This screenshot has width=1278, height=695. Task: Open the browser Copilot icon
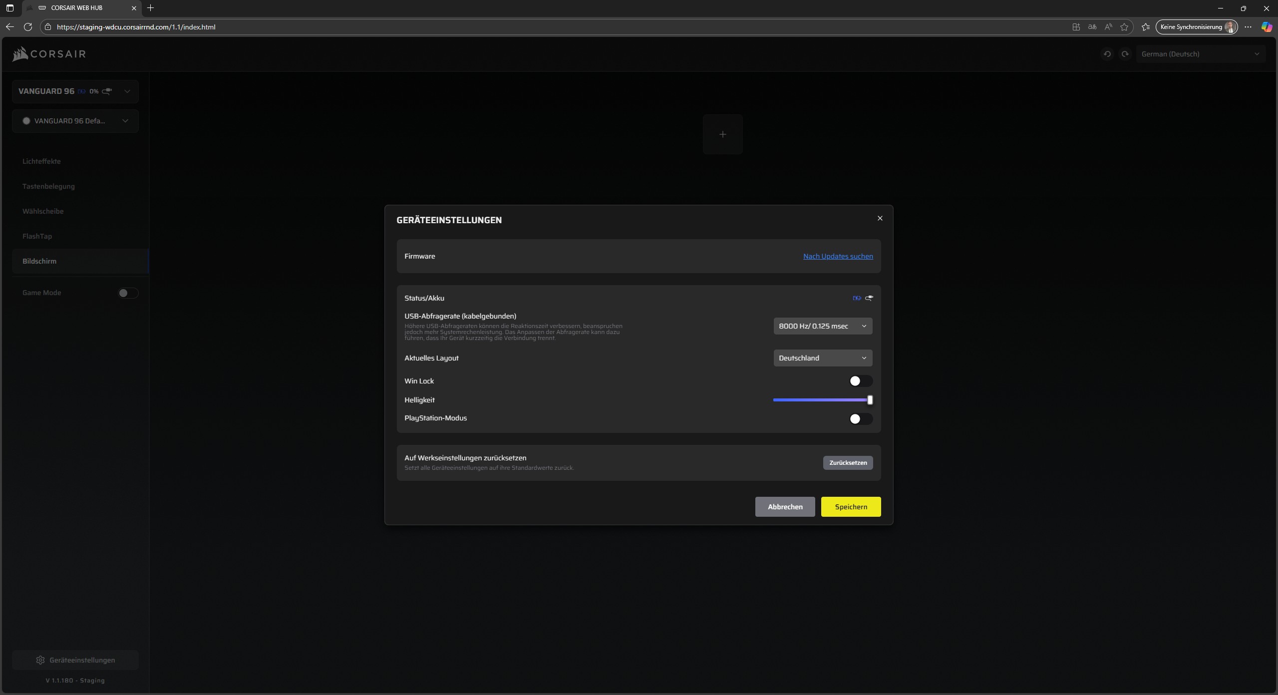tap(1266, 27)
